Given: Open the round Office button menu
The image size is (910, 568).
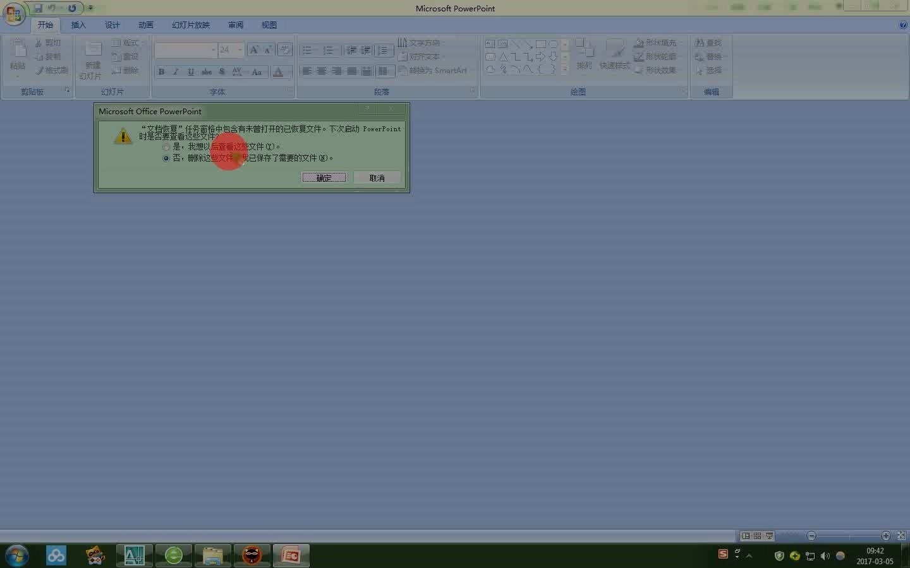Looking at the screenshot, I should tap(13, 13).
